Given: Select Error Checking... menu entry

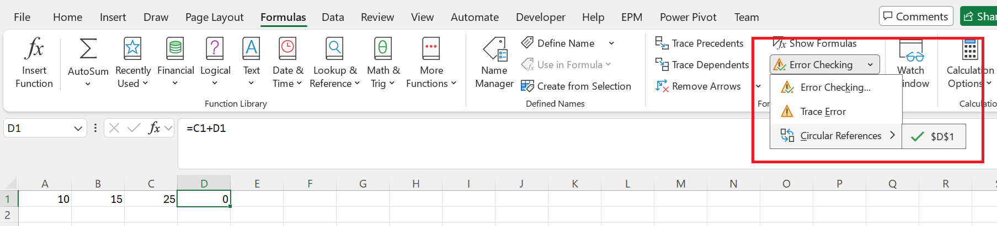Looking at the screenshot, I should click(836, 87).
